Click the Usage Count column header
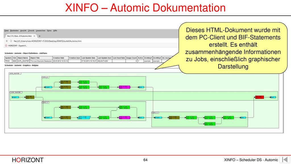This screenshot has height=164, width=291. (131, 58)
